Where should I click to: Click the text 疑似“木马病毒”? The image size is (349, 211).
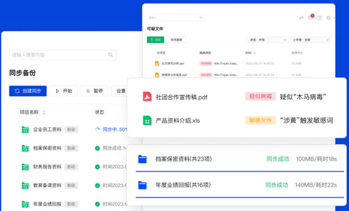303,97
